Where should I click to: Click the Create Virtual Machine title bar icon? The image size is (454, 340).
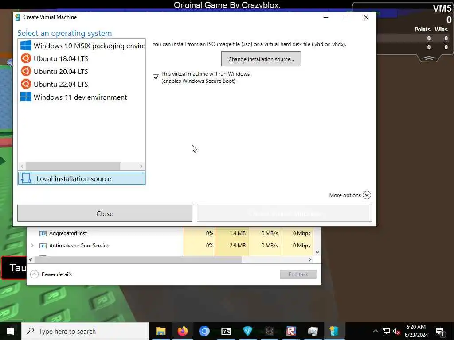(17, 17)
